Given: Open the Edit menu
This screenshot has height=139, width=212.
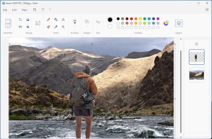Looking at the screenshot, I should click(x=14, y=10).
